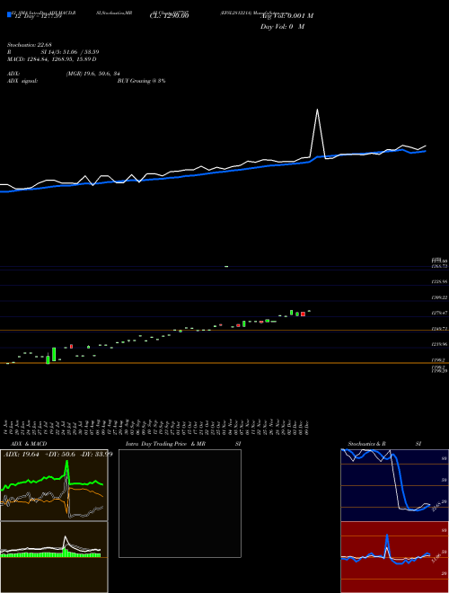Click the 'Intra Day Trading Price & MR' title
This screenshot has height=593, width=449.
(x=166, y=444)
